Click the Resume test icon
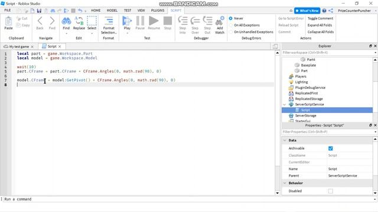This screenshot has height=212, width=378. click(154, 21)
